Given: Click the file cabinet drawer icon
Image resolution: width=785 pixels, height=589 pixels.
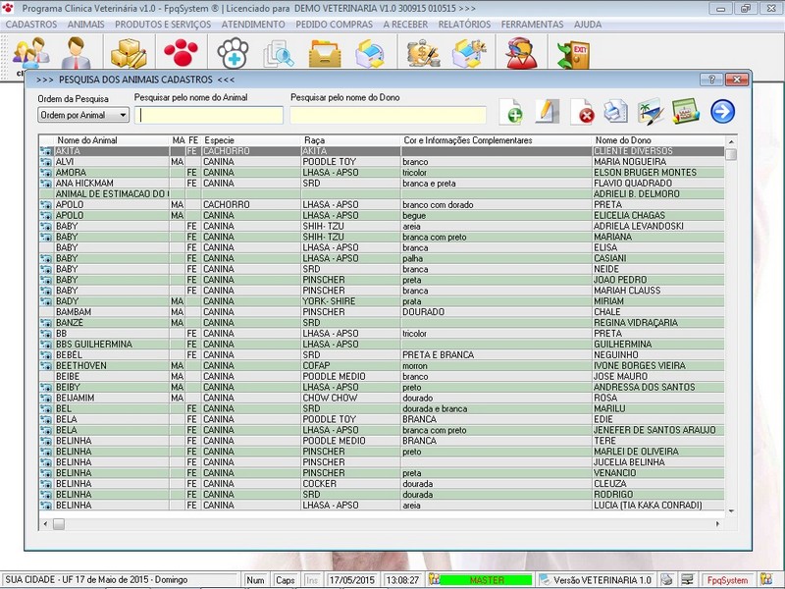Looking at the screenshot, I should 325,53.
